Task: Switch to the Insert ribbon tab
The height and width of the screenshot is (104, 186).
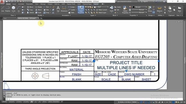Action: point(14,4)
